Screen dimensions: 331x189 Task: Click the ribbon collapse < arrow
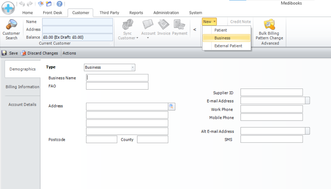[x=195, y=29]
